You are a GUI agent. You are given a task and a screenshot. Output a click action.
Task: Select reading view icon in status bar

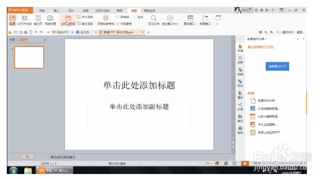pos(234,163)
